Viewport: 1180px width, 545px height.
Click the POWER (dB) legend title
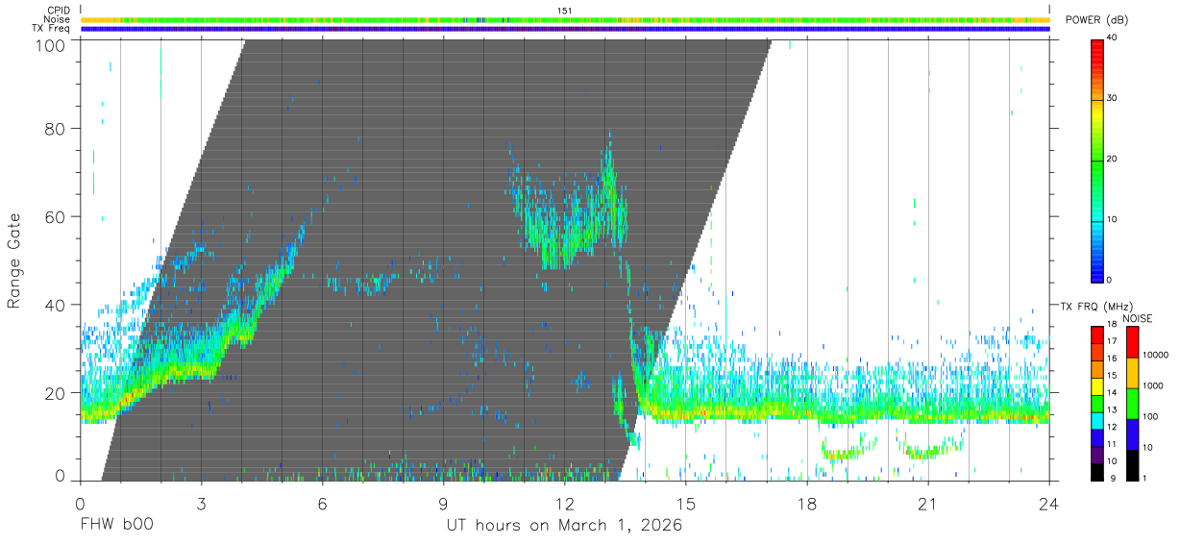coord(1096,20)
